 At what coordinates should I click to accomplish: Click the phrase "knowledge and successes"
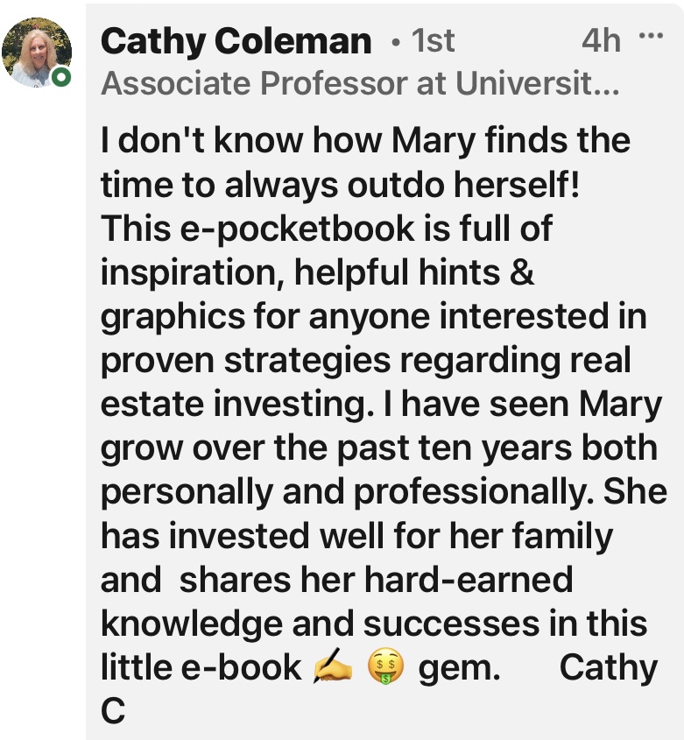point(311,624)
